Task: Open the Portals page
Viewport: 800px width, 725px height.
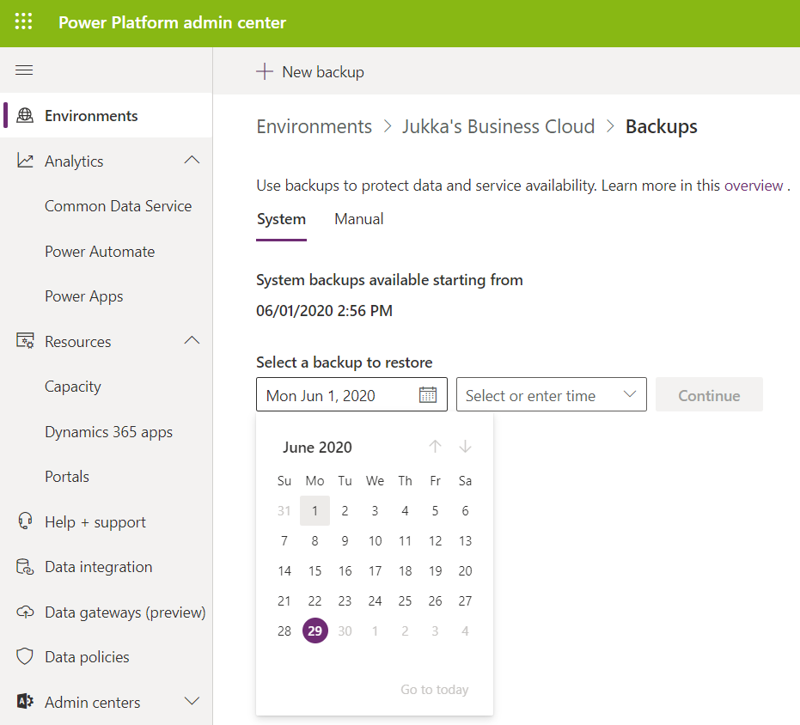Action: [67, 477]
